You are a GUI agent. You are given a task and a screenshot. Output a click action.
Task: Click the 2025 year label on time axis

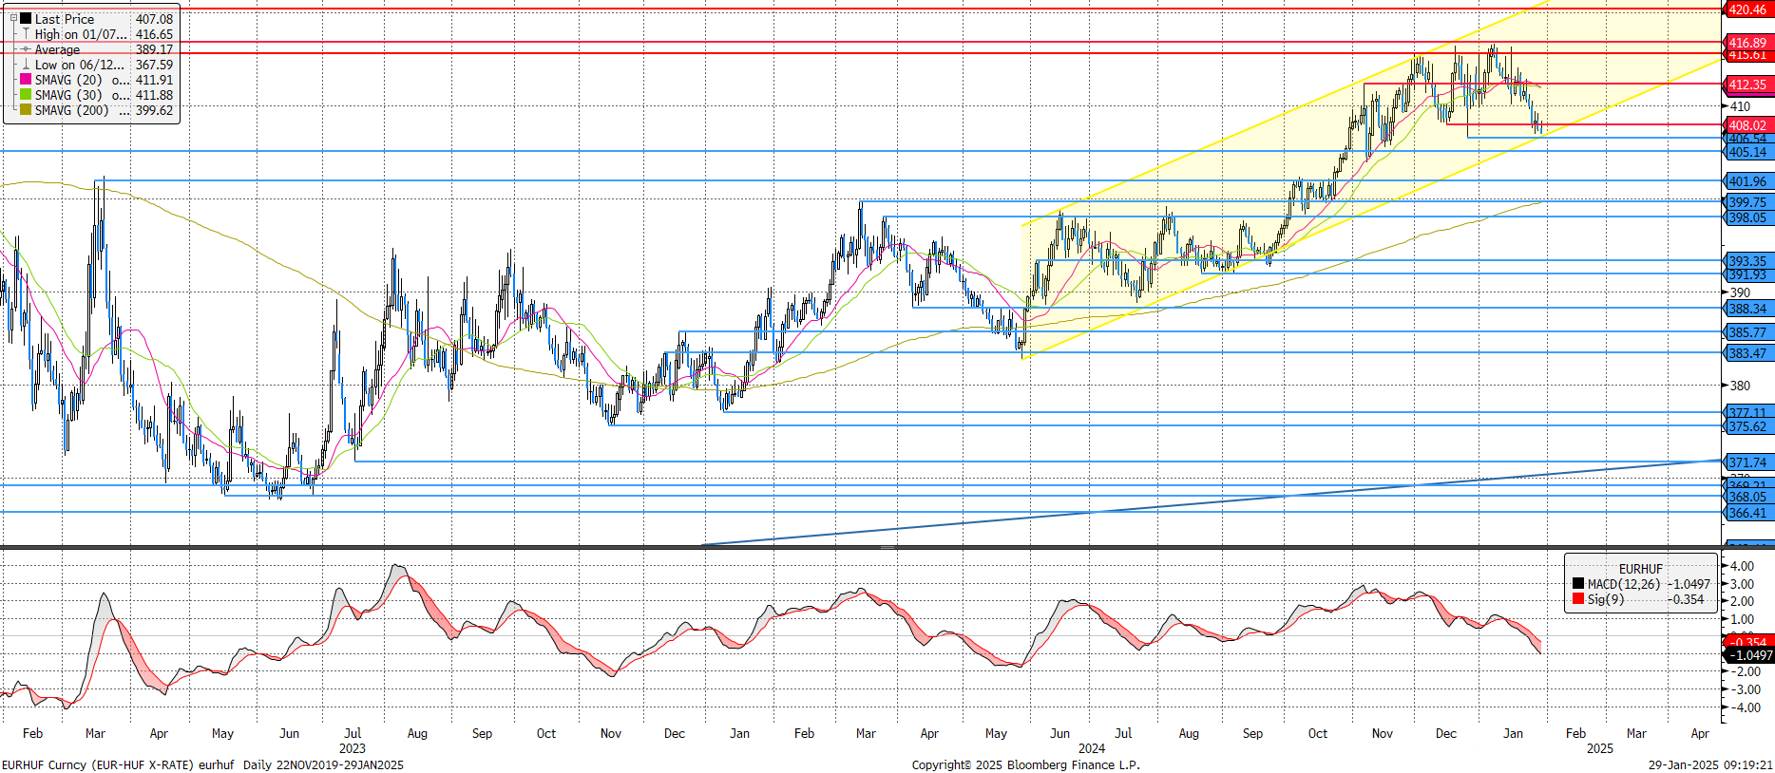pyautogui.click(x=1600, y=748)
